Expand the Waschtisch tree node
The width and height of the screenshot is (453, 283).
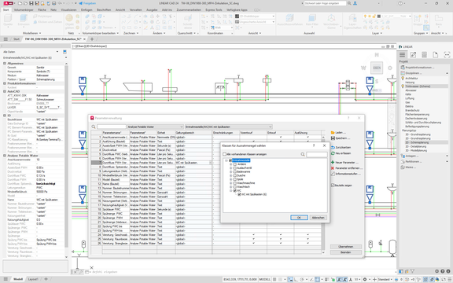pos(231,187)
